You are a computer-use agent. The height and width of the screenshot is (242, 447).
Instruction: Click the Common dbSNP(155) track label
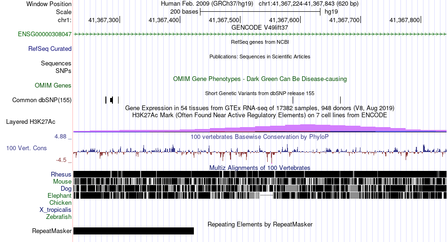[x=42, y=100]
